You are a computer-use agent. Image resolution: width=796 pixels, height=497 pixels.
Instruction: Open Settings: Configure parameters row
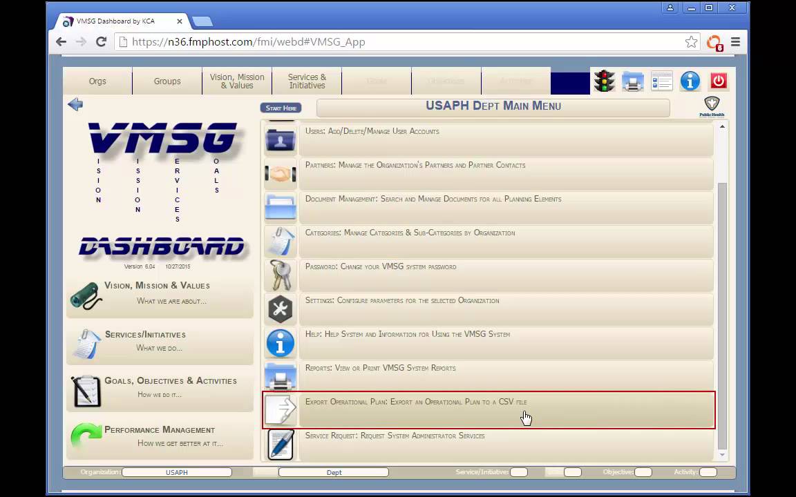tap(506, 309)
